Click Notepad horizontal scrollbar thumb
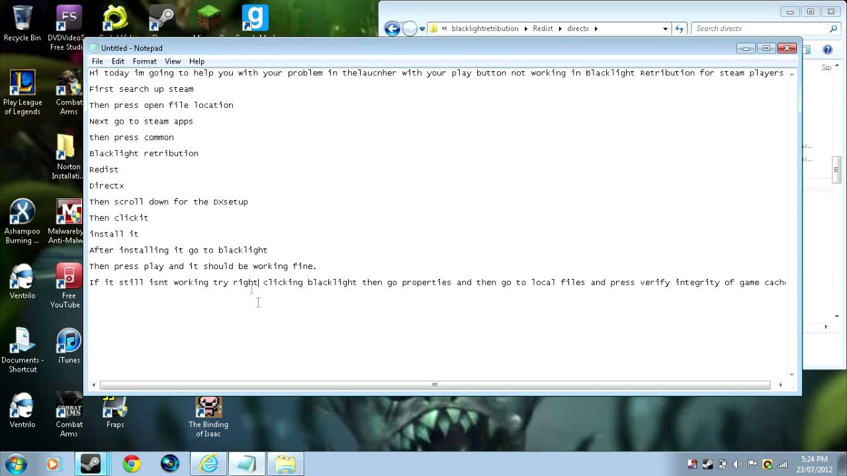 (x=435, y=385)
